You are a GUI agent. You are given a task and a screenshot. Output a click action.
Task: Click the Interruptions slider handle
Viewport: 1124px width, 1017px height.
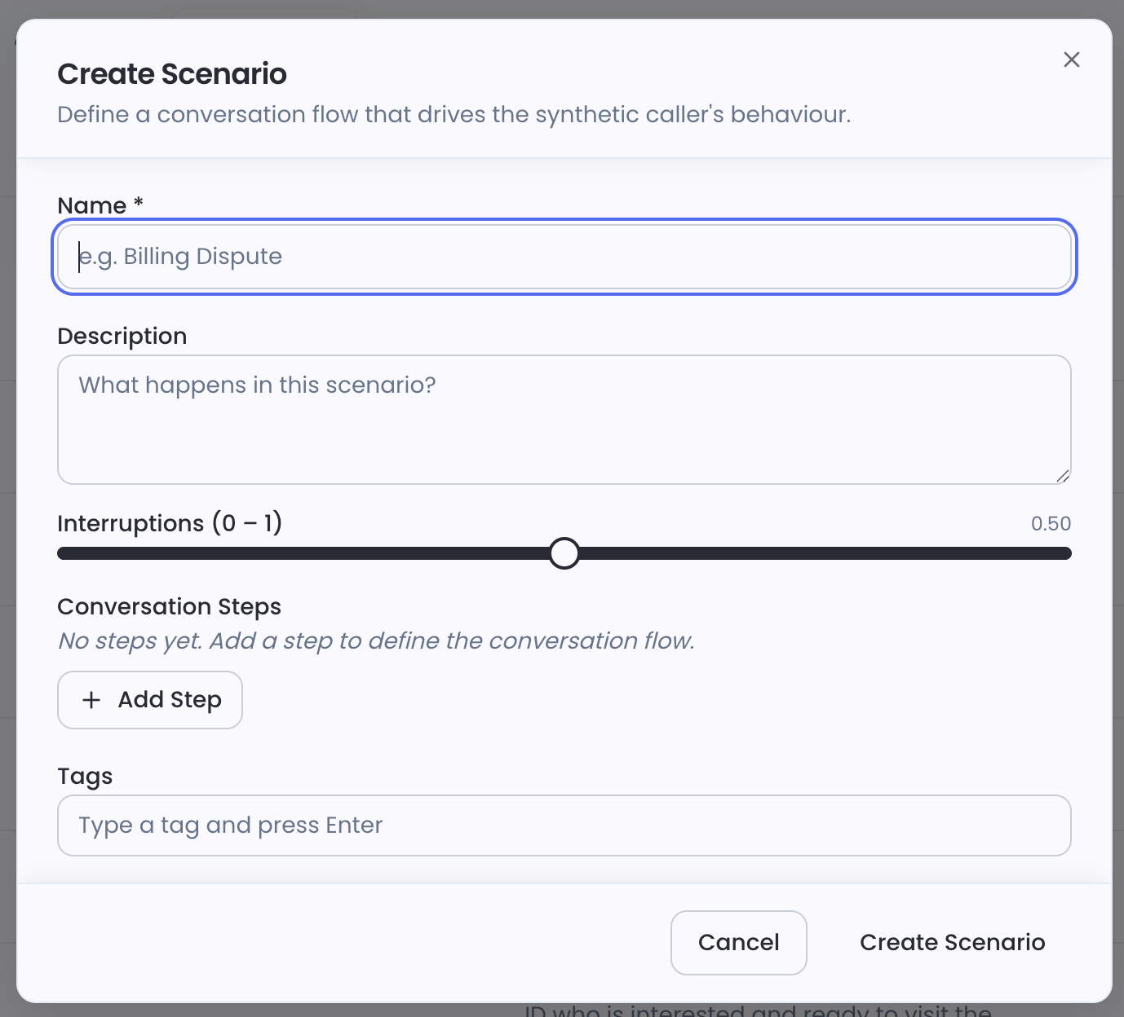pos(564,553)
